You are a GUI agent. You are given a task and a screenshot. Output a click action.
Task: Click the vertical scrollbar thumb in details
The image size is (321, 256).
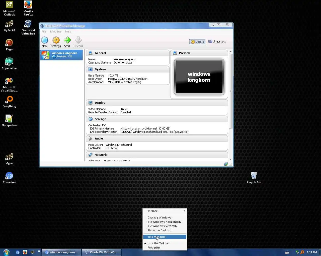(230, 91)
